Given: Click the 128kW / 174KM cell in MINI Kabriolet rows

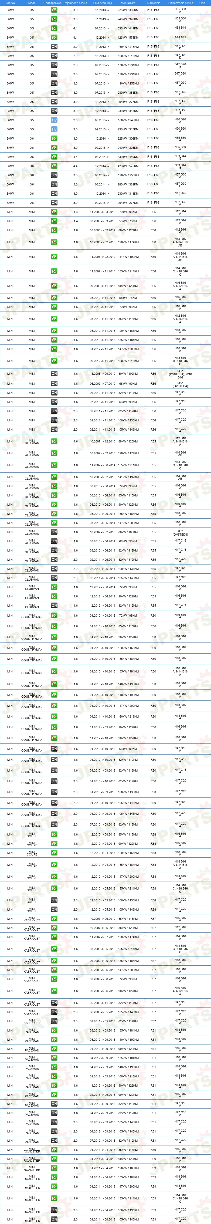Looking at the screenshot, I should (x=128, y=938).
